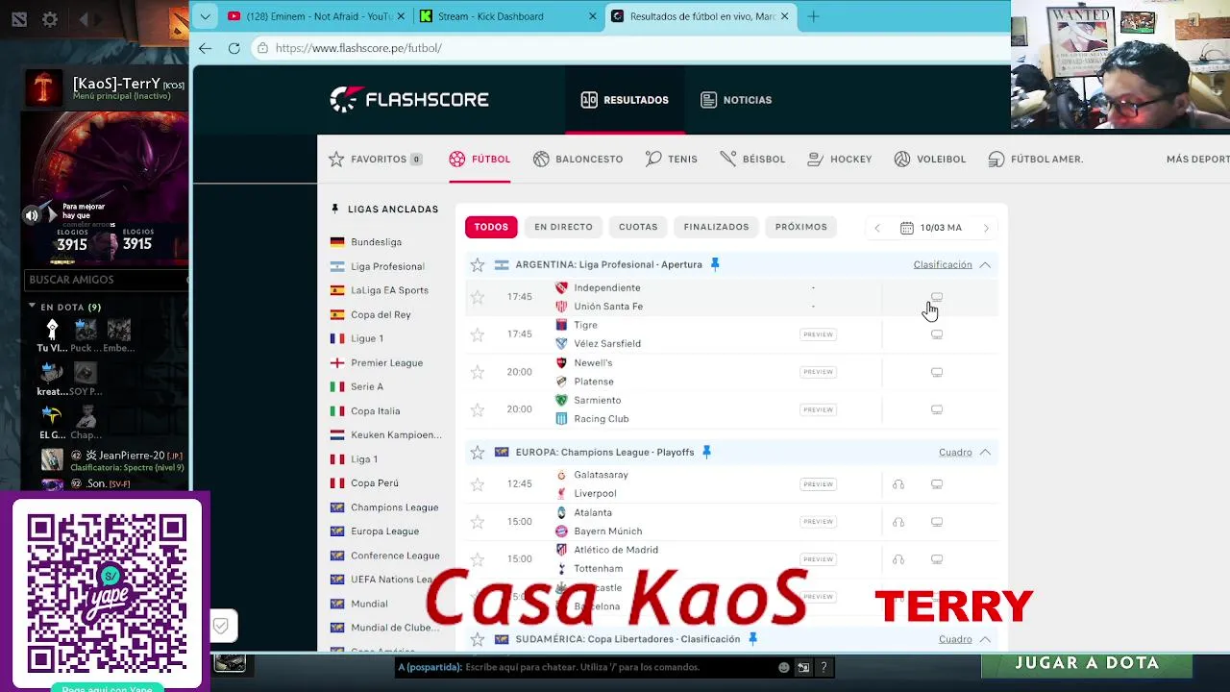Go to next day arrow
Viewport: 1230px width, 692px height.
(986, 228)
